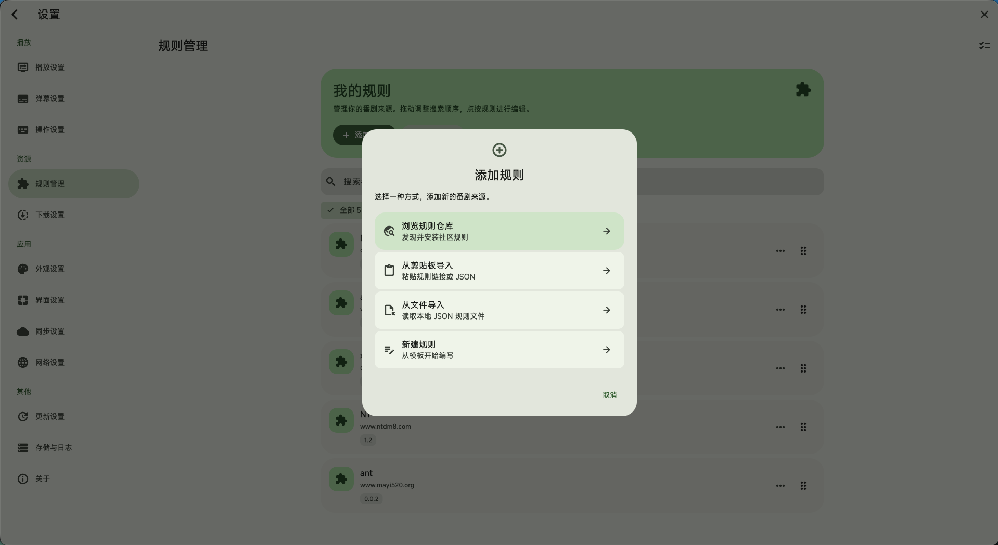The width and height of the screenshot is (998, 545).
Task: Open 弹幕设置 in the sidebar
Action: 74,99
